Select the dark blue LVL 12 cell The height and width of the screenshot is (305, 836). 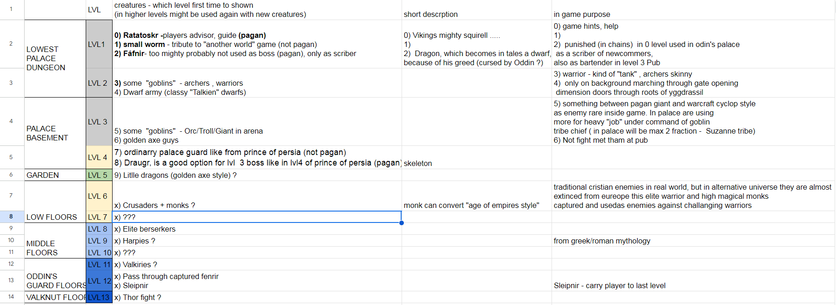98,281
